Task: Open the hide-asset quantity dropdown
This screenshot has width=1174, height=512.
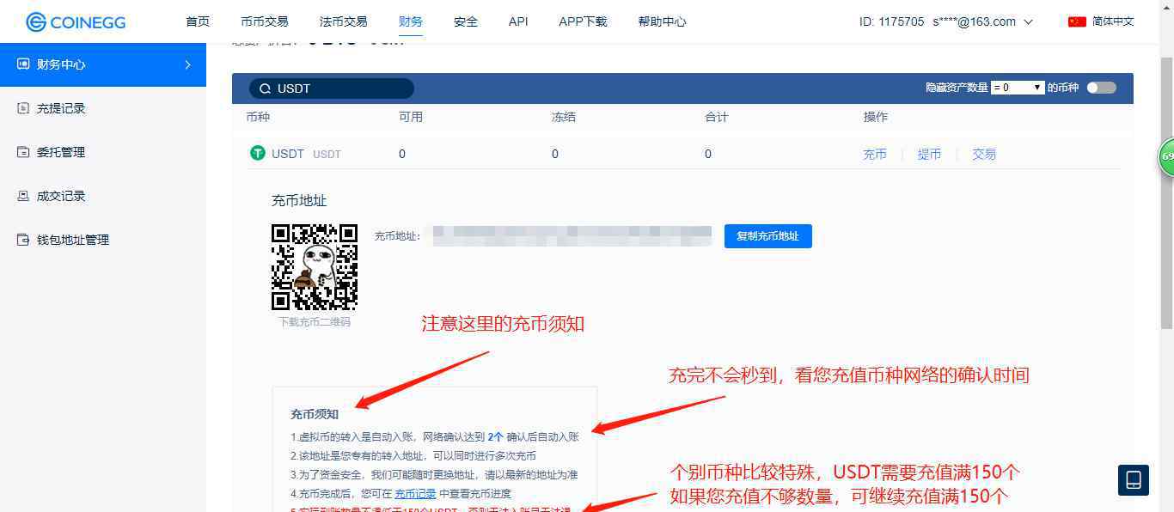Action: pyautogui.click(x=1018, y=88)
